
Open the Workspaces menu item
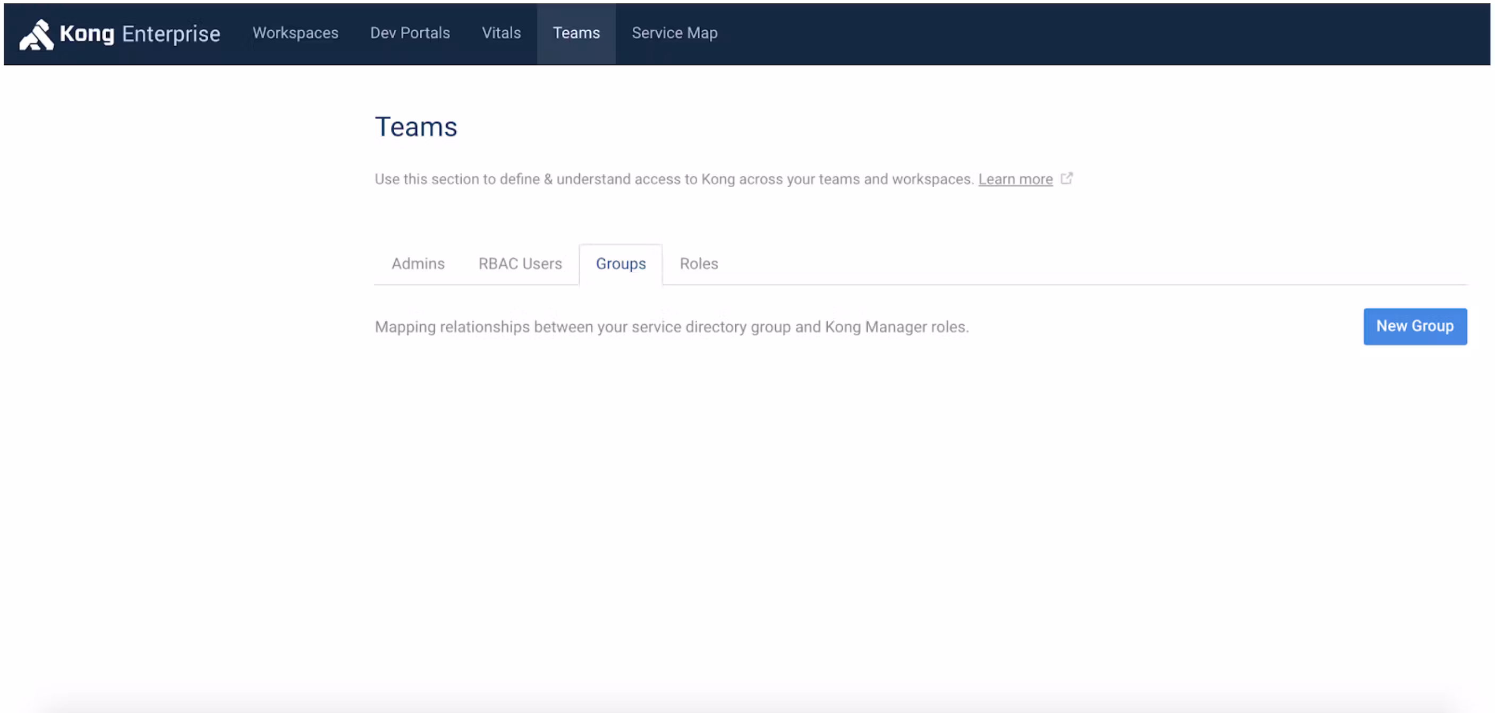coord(295,33)
